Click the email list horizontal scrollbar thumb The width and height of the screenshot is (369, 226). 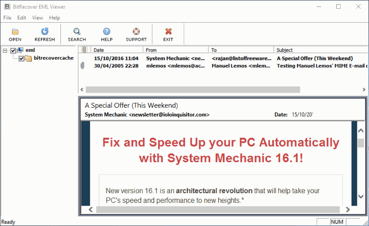(193, 89)
